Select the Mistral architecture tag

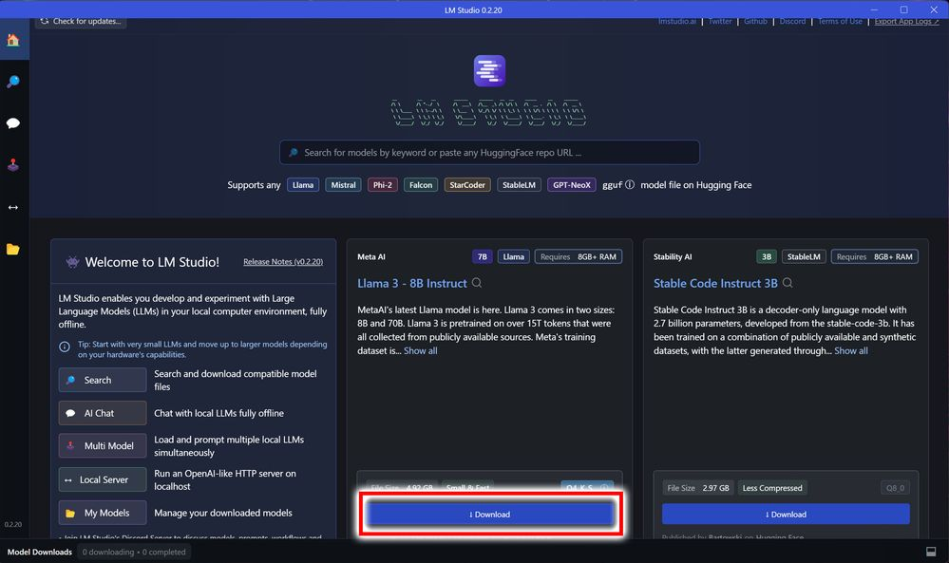343,185
